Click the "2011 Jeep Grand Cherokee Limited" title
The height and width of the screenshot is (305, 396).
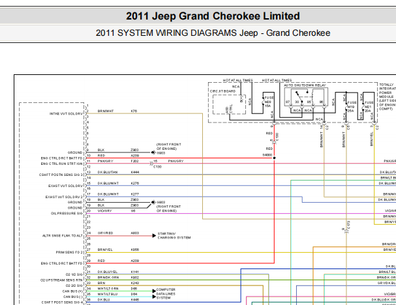click(x=213, y=16)
